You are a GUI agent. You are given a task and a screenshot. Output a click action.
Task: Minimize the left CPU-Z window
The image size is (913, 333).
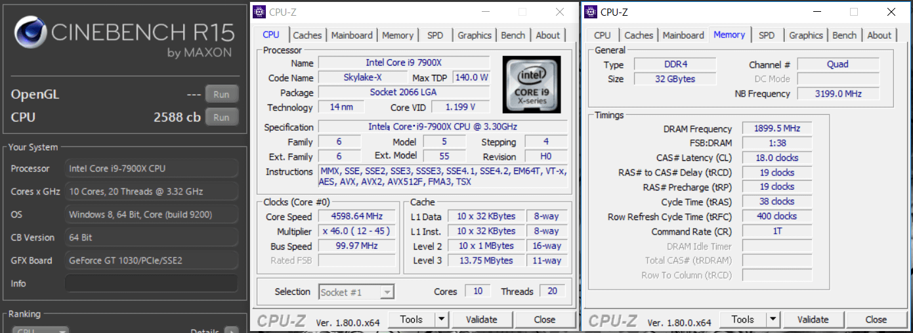coord(486,12)
